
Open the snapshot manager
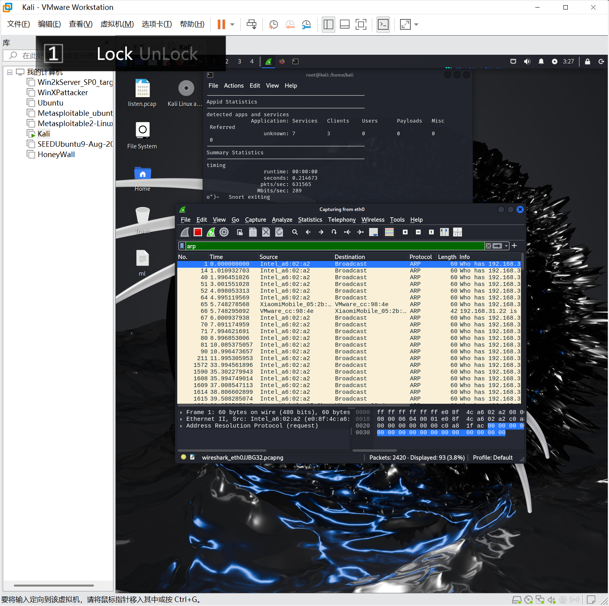tap(306, 25)
